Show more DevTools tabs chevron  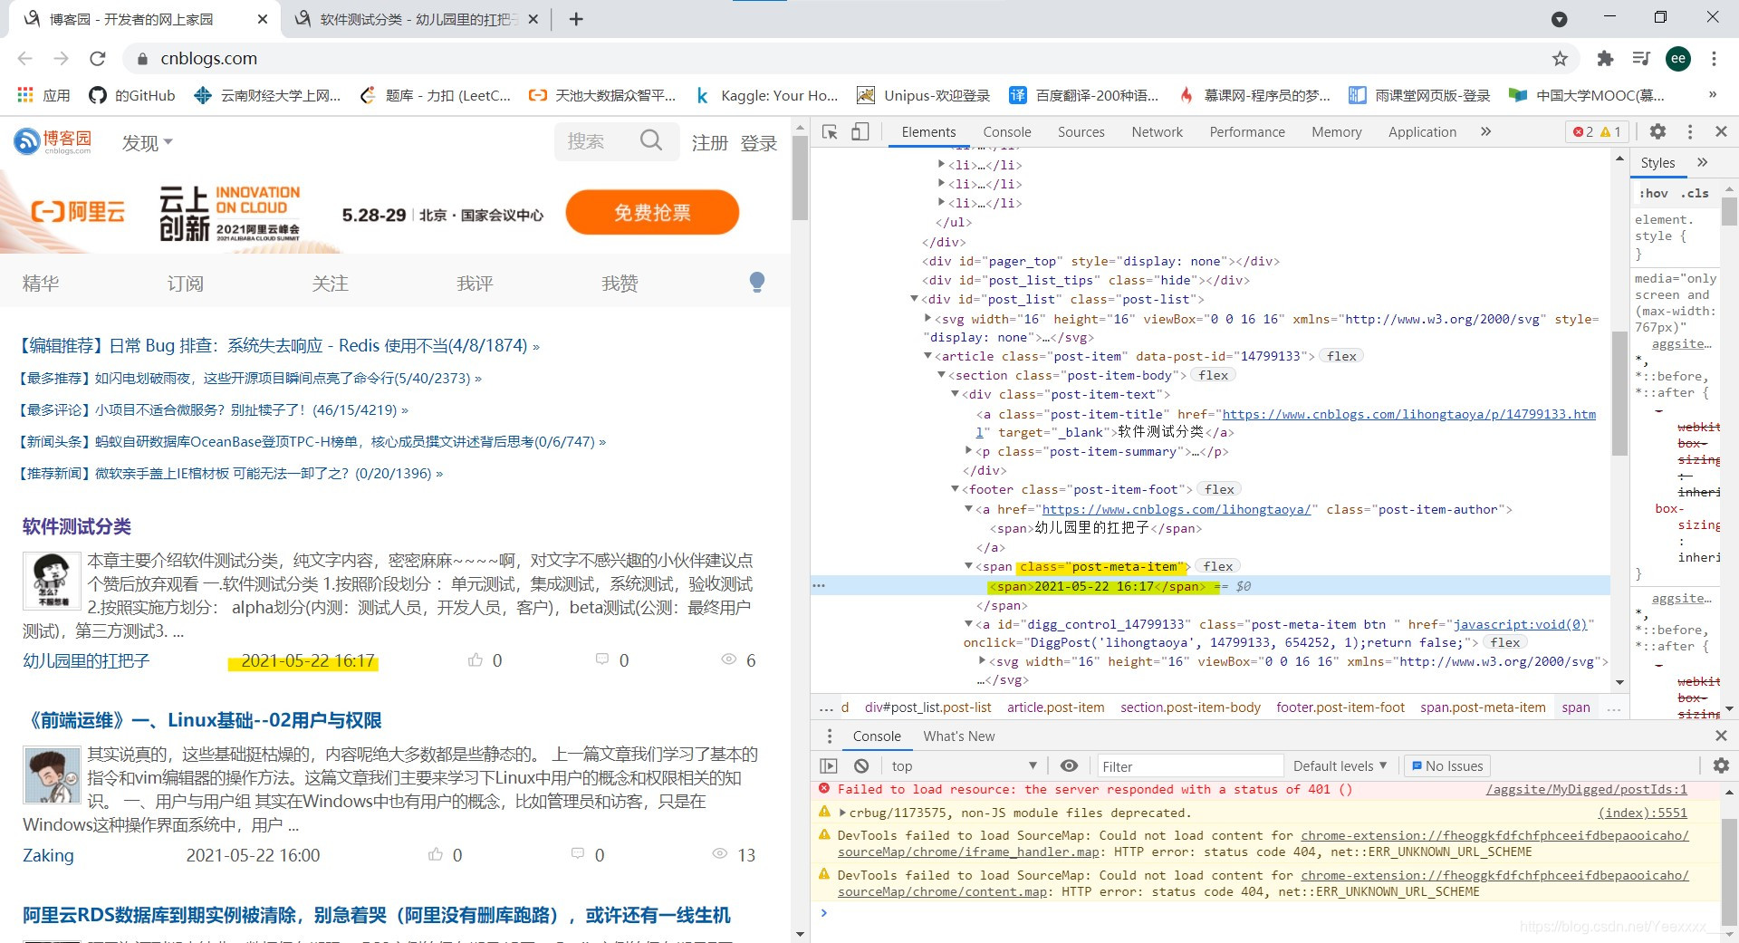click(x=1485, y=132)
